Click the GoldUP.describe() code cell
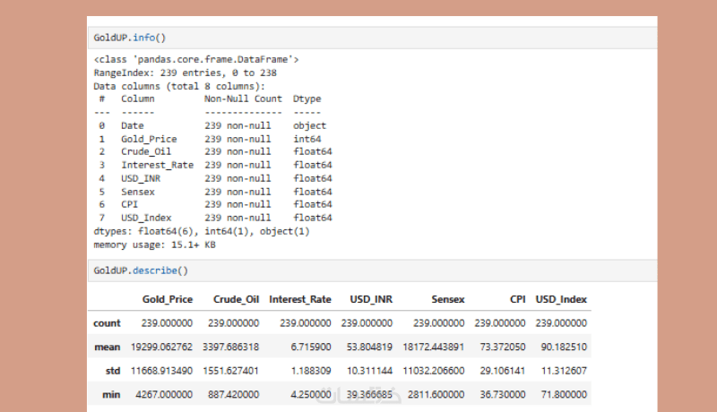Viewport: 717px width, 412px height. [372, 270]
